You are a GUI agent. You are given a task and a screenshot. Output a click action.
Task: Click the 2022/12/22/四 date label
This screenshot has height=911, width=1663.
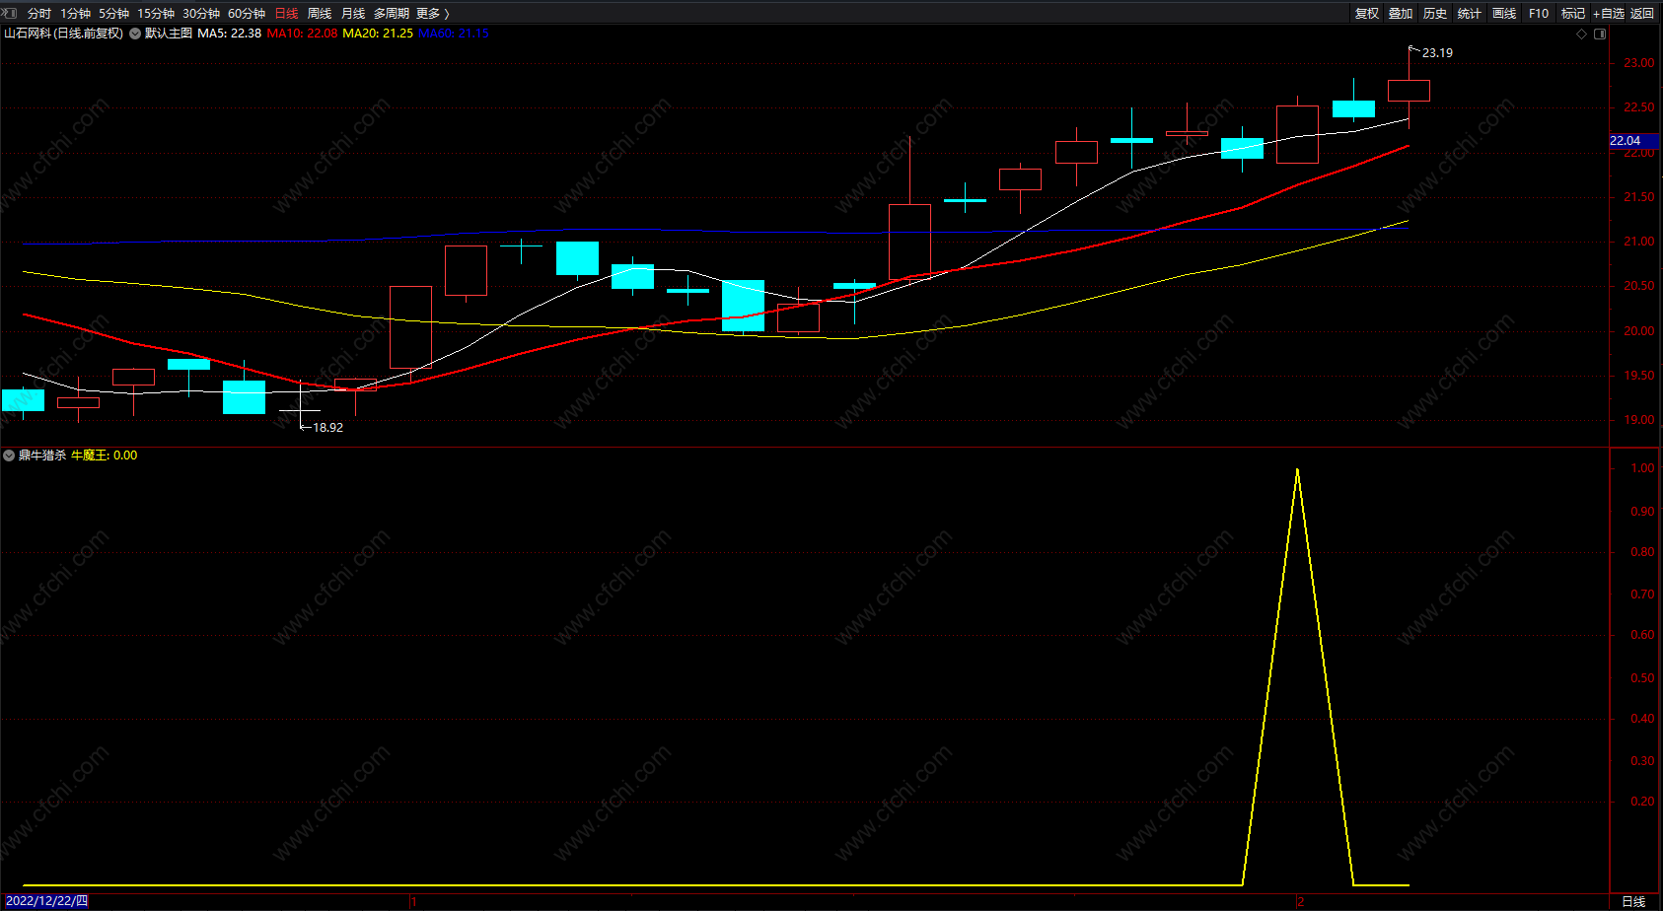click(x=46, y=901)
